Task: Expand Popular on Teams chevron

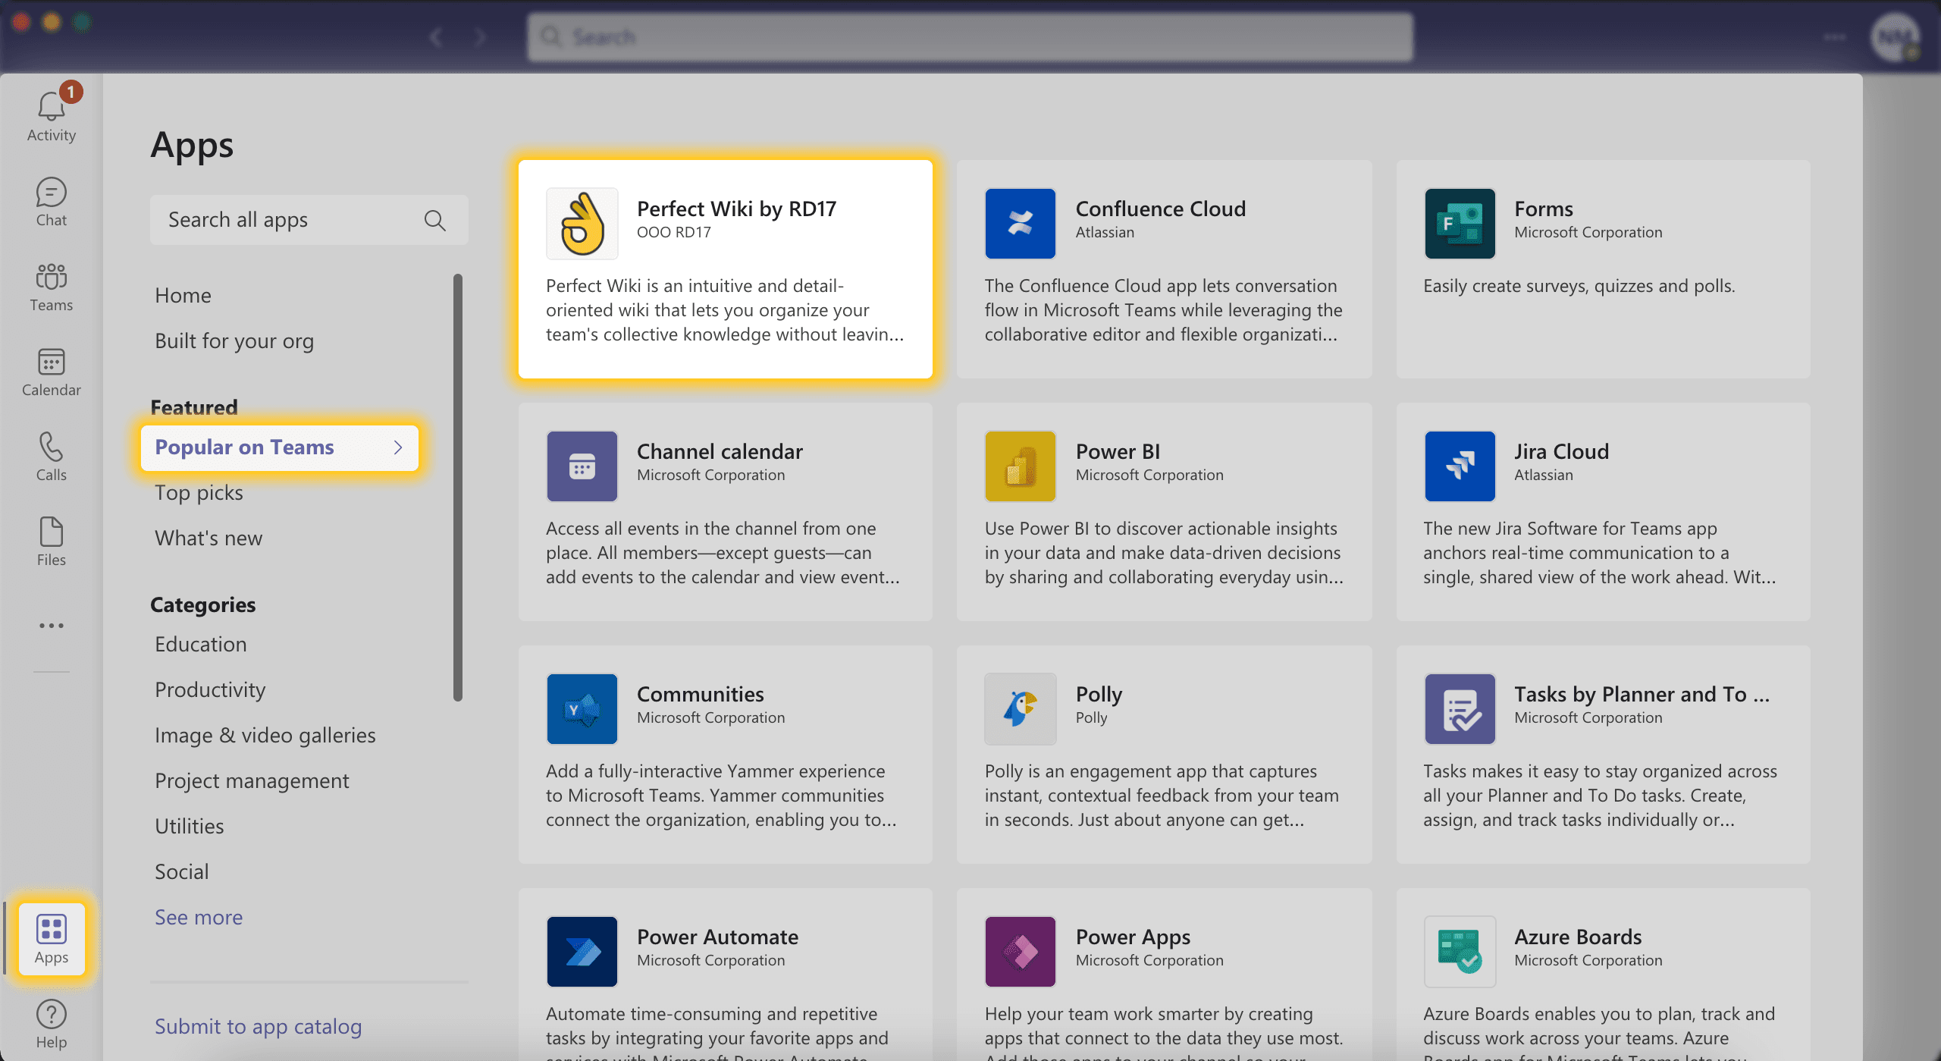Action: [398, 447]
